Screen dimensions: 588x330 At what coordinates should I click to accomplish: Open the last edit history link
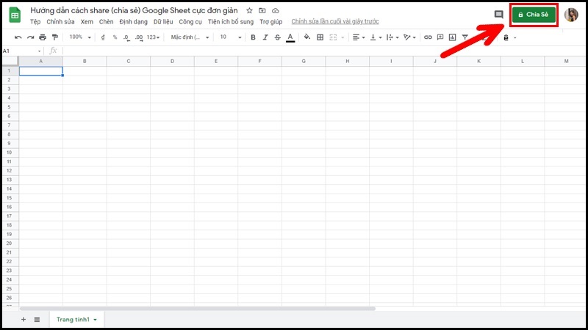coord(330,22)
